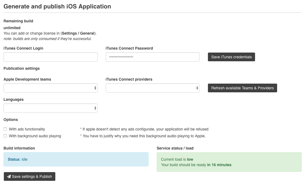Click the paper plane icon on Publish button
This screenshot has height=186, width=306.
[x=9, y=176]
